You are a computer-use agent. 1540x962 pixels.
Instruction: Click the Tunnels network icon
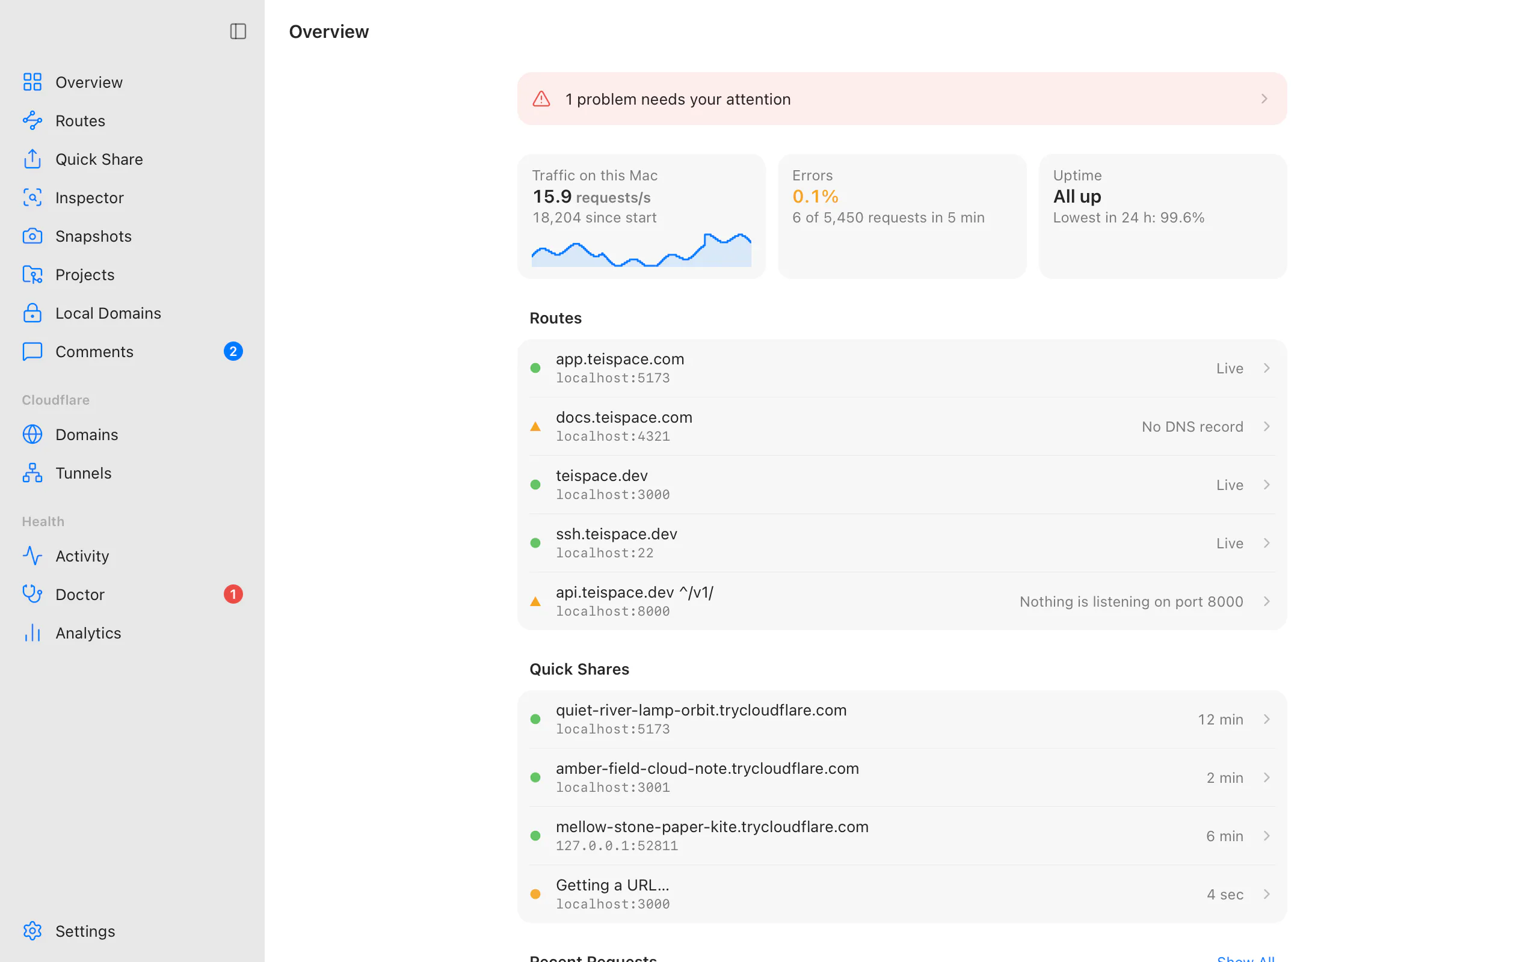[x=32, y=473]
